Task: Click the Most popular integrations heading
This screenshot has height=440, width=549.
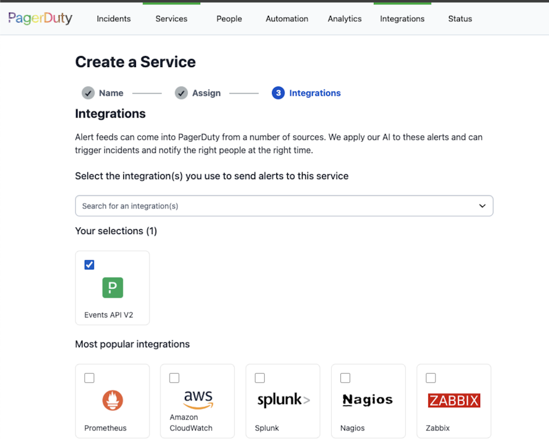Action: pyautogui.click(x=132, y=344)
